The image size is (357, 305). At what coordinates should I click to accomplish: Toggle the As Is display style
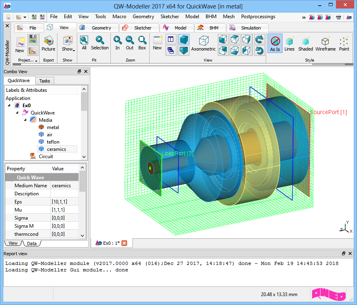click(x=275, y=44)
